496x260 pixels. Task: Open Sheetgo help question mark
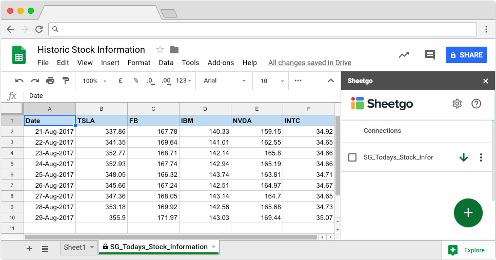(476, 104)
